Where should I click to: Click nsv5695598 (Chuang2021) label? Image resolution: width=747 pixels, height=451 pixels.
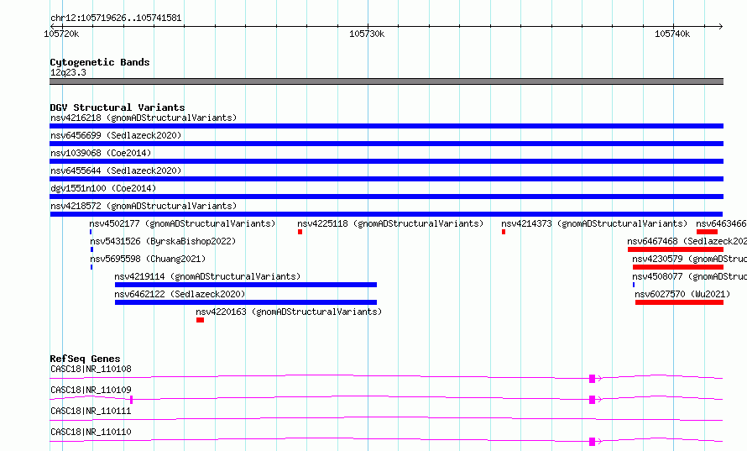148,259
